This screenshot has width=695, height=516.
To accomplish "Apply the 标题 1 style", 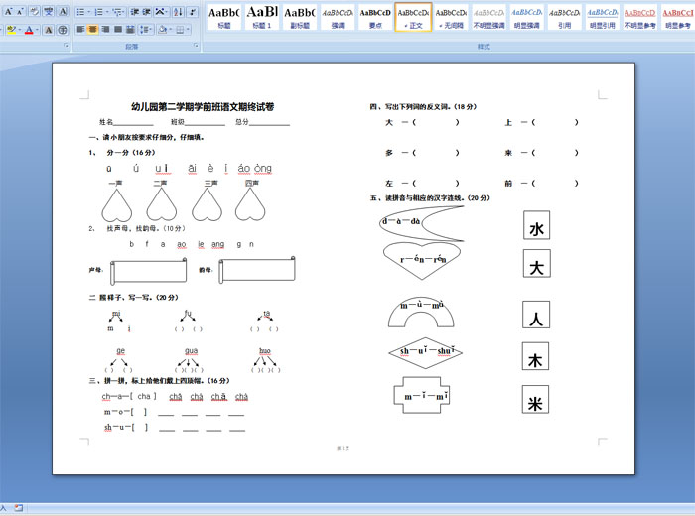I will tap(262, 18).
